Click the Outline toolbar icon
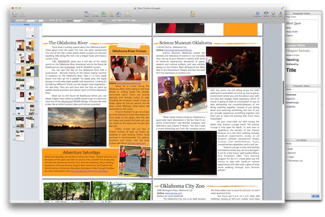Image resolution: width=325 pixels, height=217 pixels. coord(22,14)
